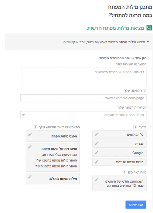153x213 pixels.
Task: Open product category dropdown arrow
Action: pyautogui.click(x=24, y=115)
